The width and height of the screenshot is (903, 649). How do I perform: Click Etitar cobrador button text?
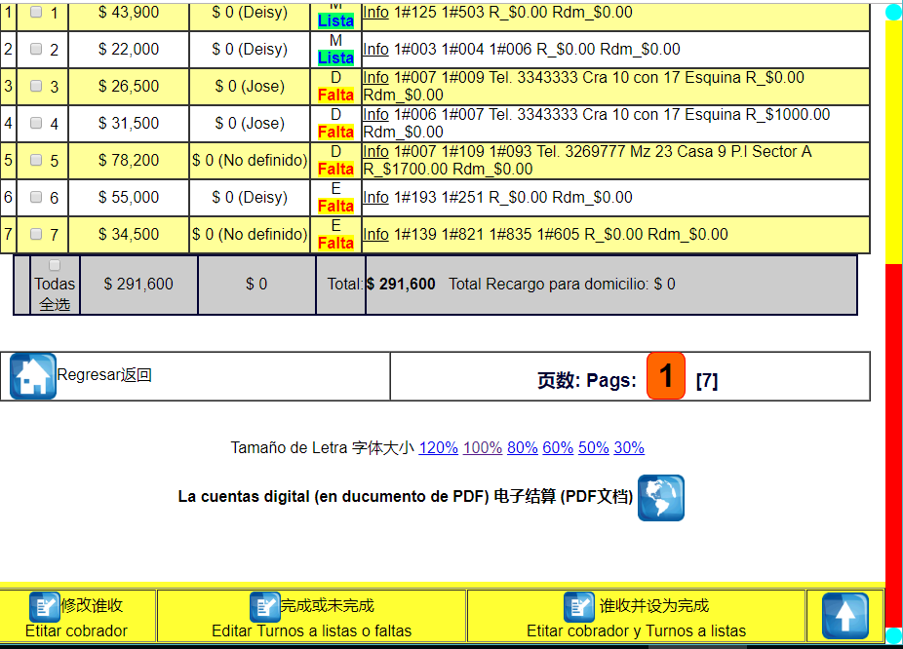76,631
